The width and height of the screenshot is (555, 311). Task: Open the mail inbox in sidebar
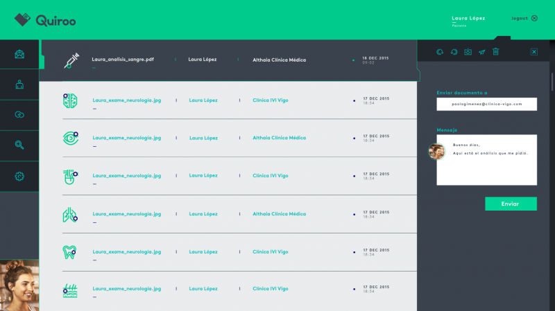click(19, 55)
